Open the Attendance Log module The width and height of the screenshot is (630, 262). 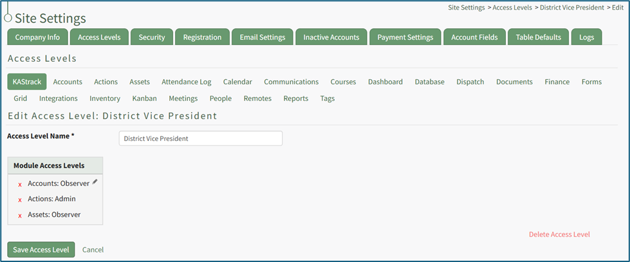(x=186, y=82)
